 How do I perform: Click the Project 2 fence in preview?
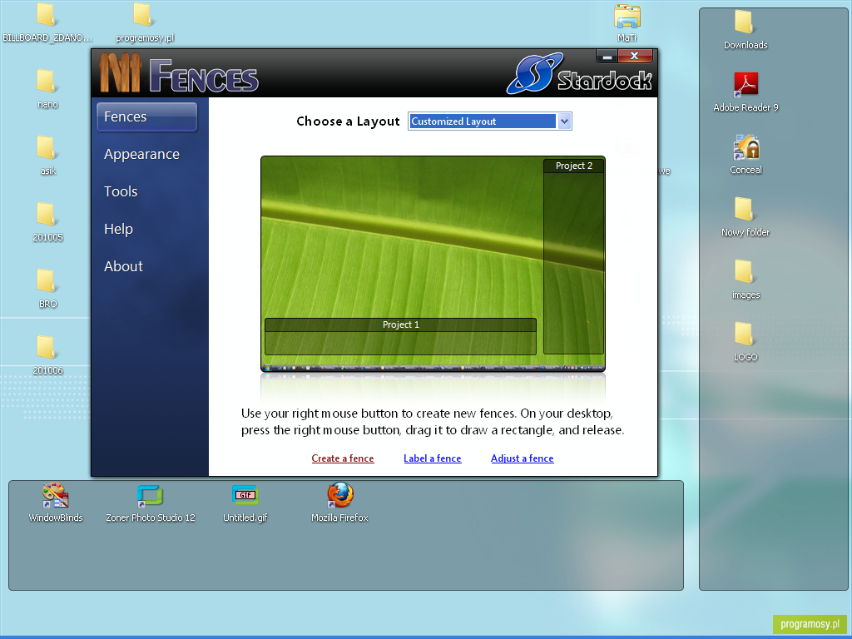(x=574, y=256)
